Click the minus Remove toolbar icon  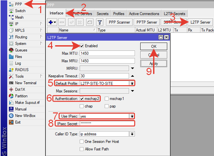point(62,22)
